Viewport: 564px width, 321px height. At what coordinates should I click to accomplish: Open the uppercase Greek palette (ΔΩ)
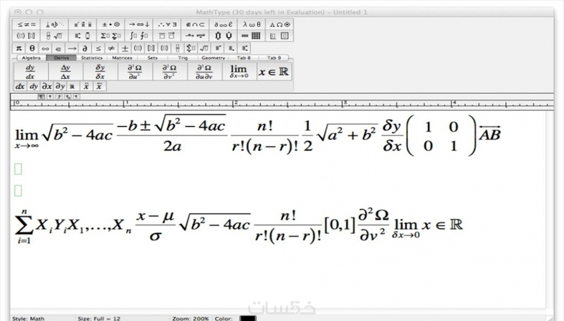(x=280, y=24)
